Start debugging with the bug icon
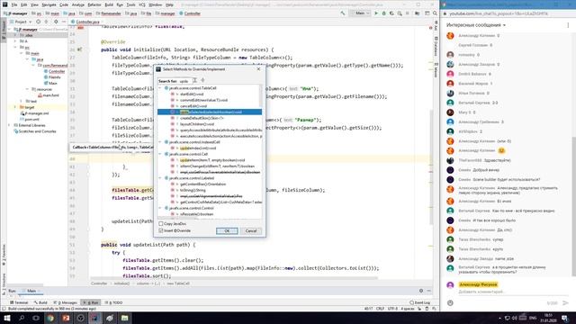The image size is (576, 324). (384, 13)
